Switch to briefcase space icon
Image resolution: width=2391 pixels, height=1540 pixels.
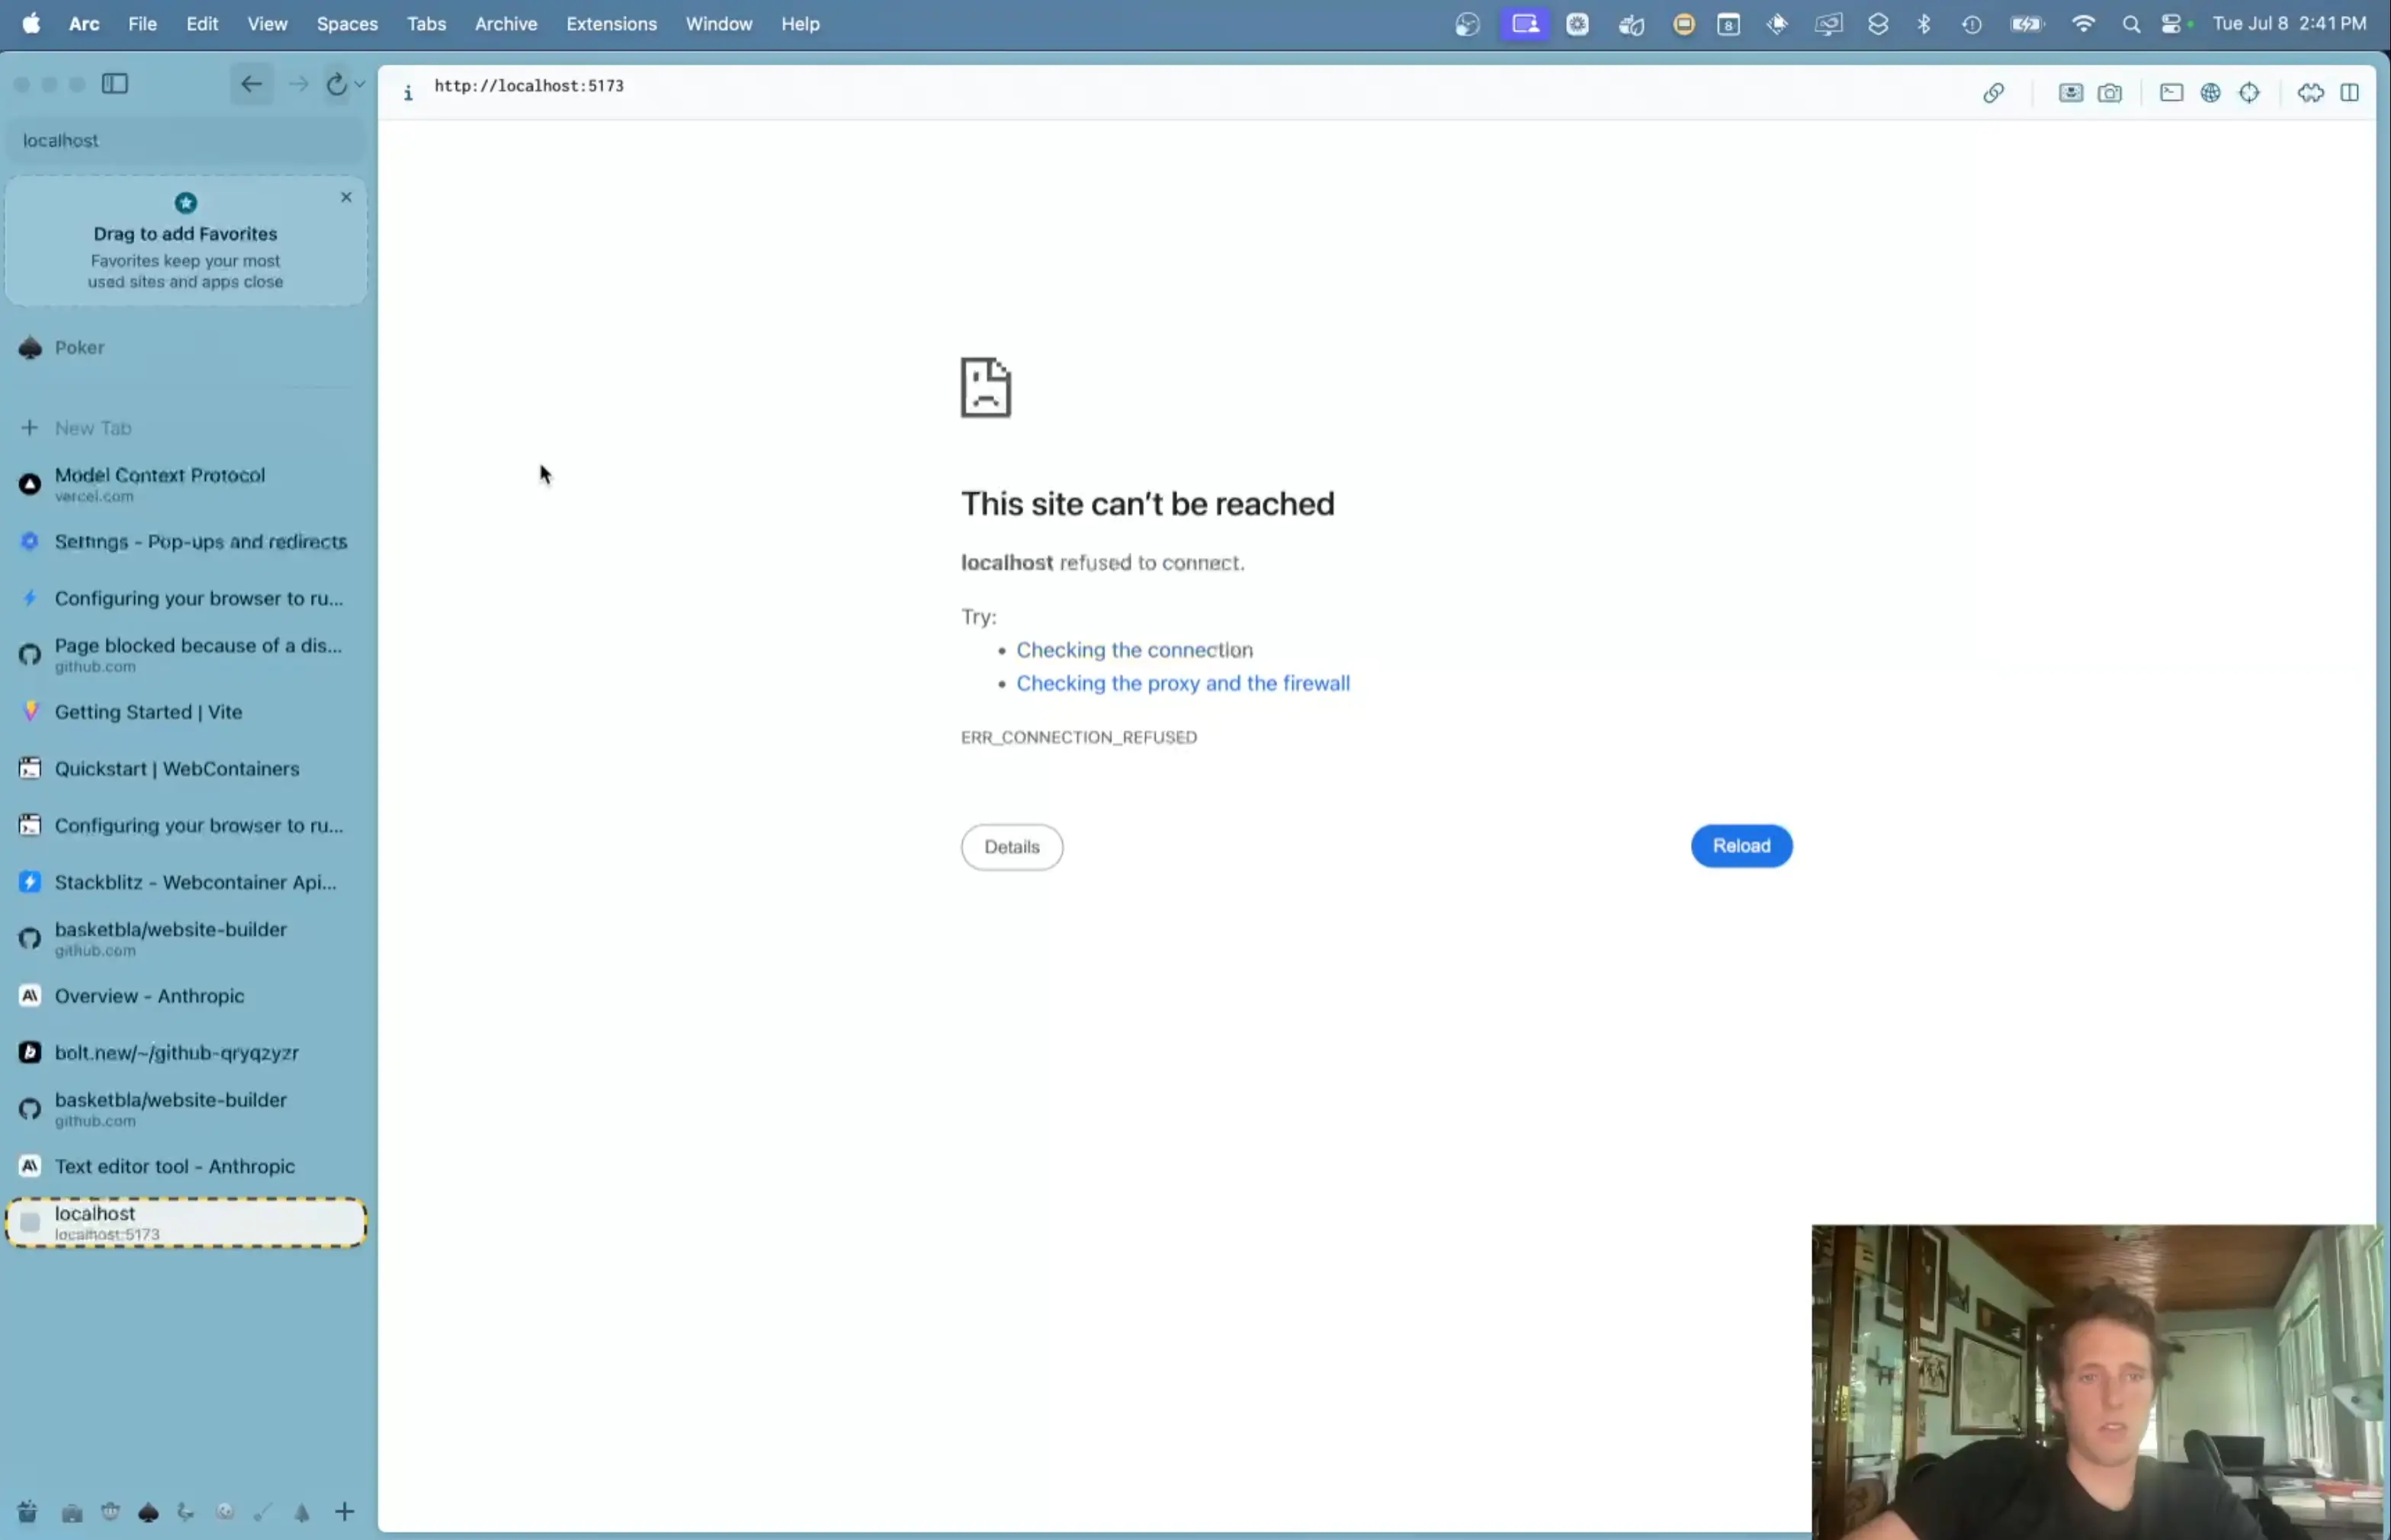tap(72, 1513)
